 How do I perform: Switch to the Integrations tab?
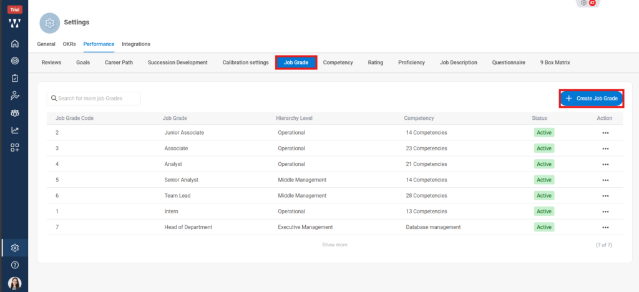(136, 44)
